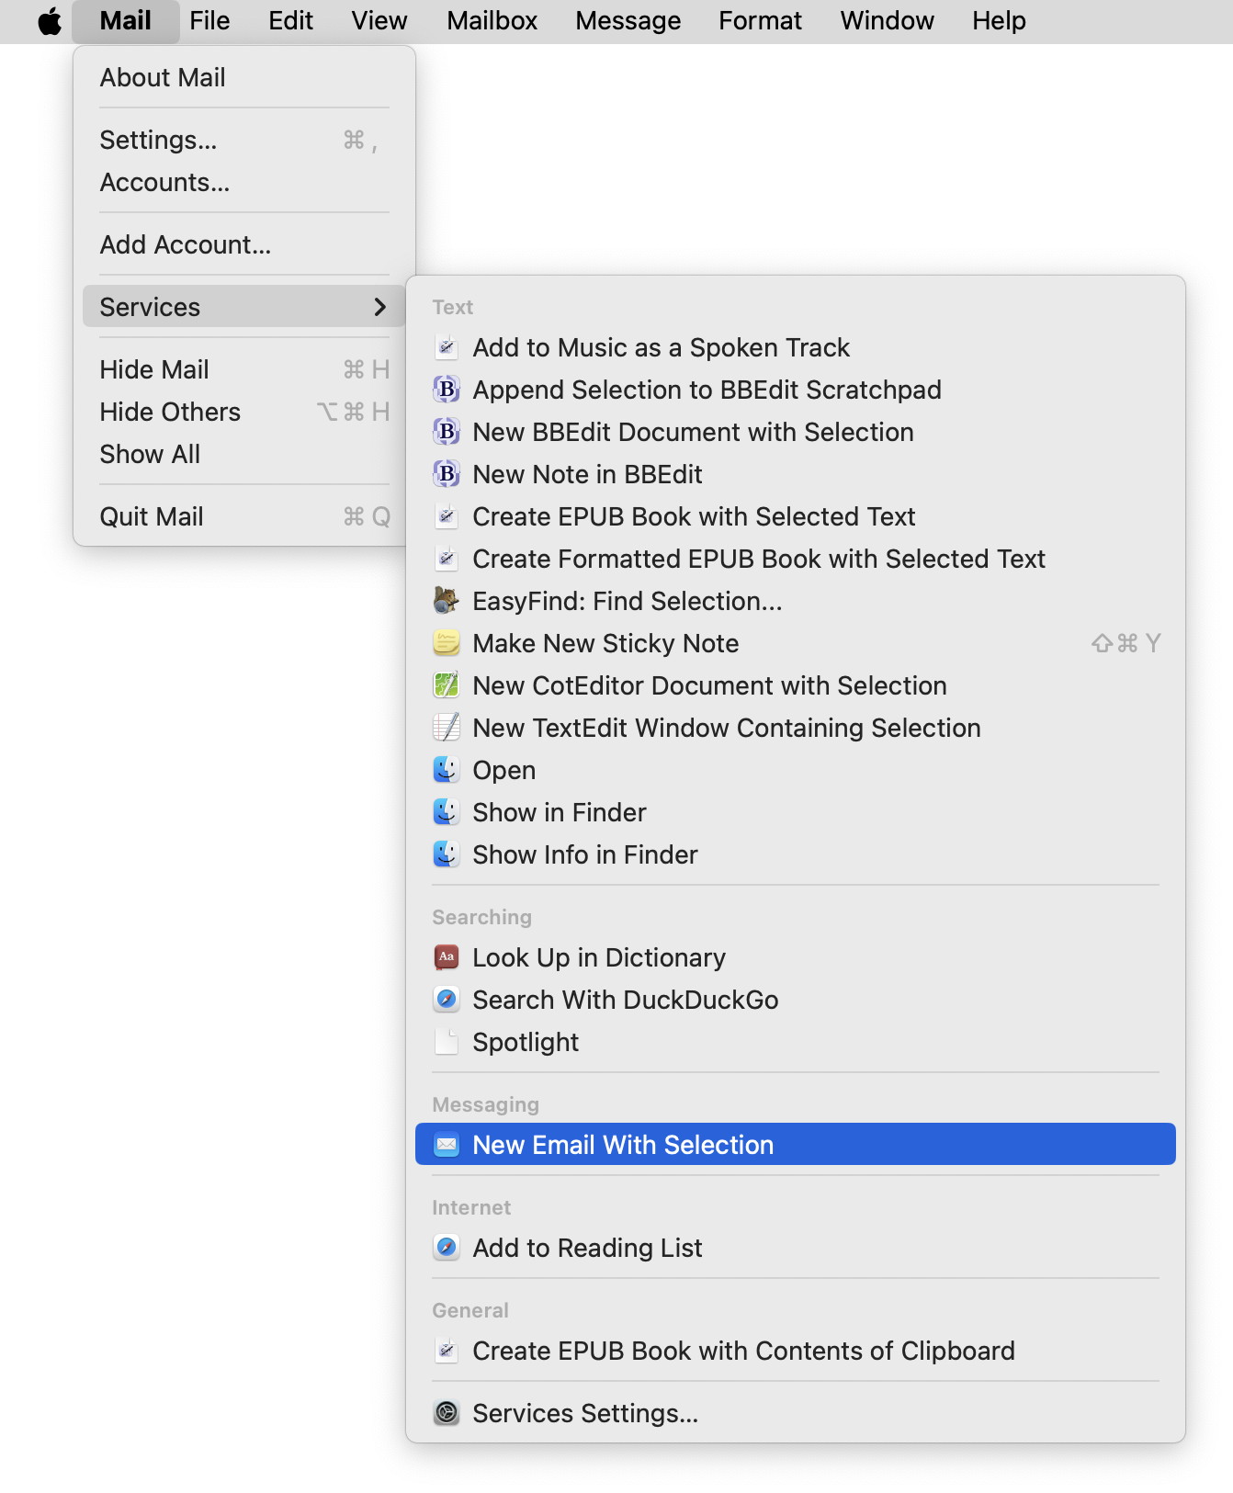Click the Mail envelope icon beside New Email With Selection
Screen dimensions: 1233x1493
[447, 1145]
